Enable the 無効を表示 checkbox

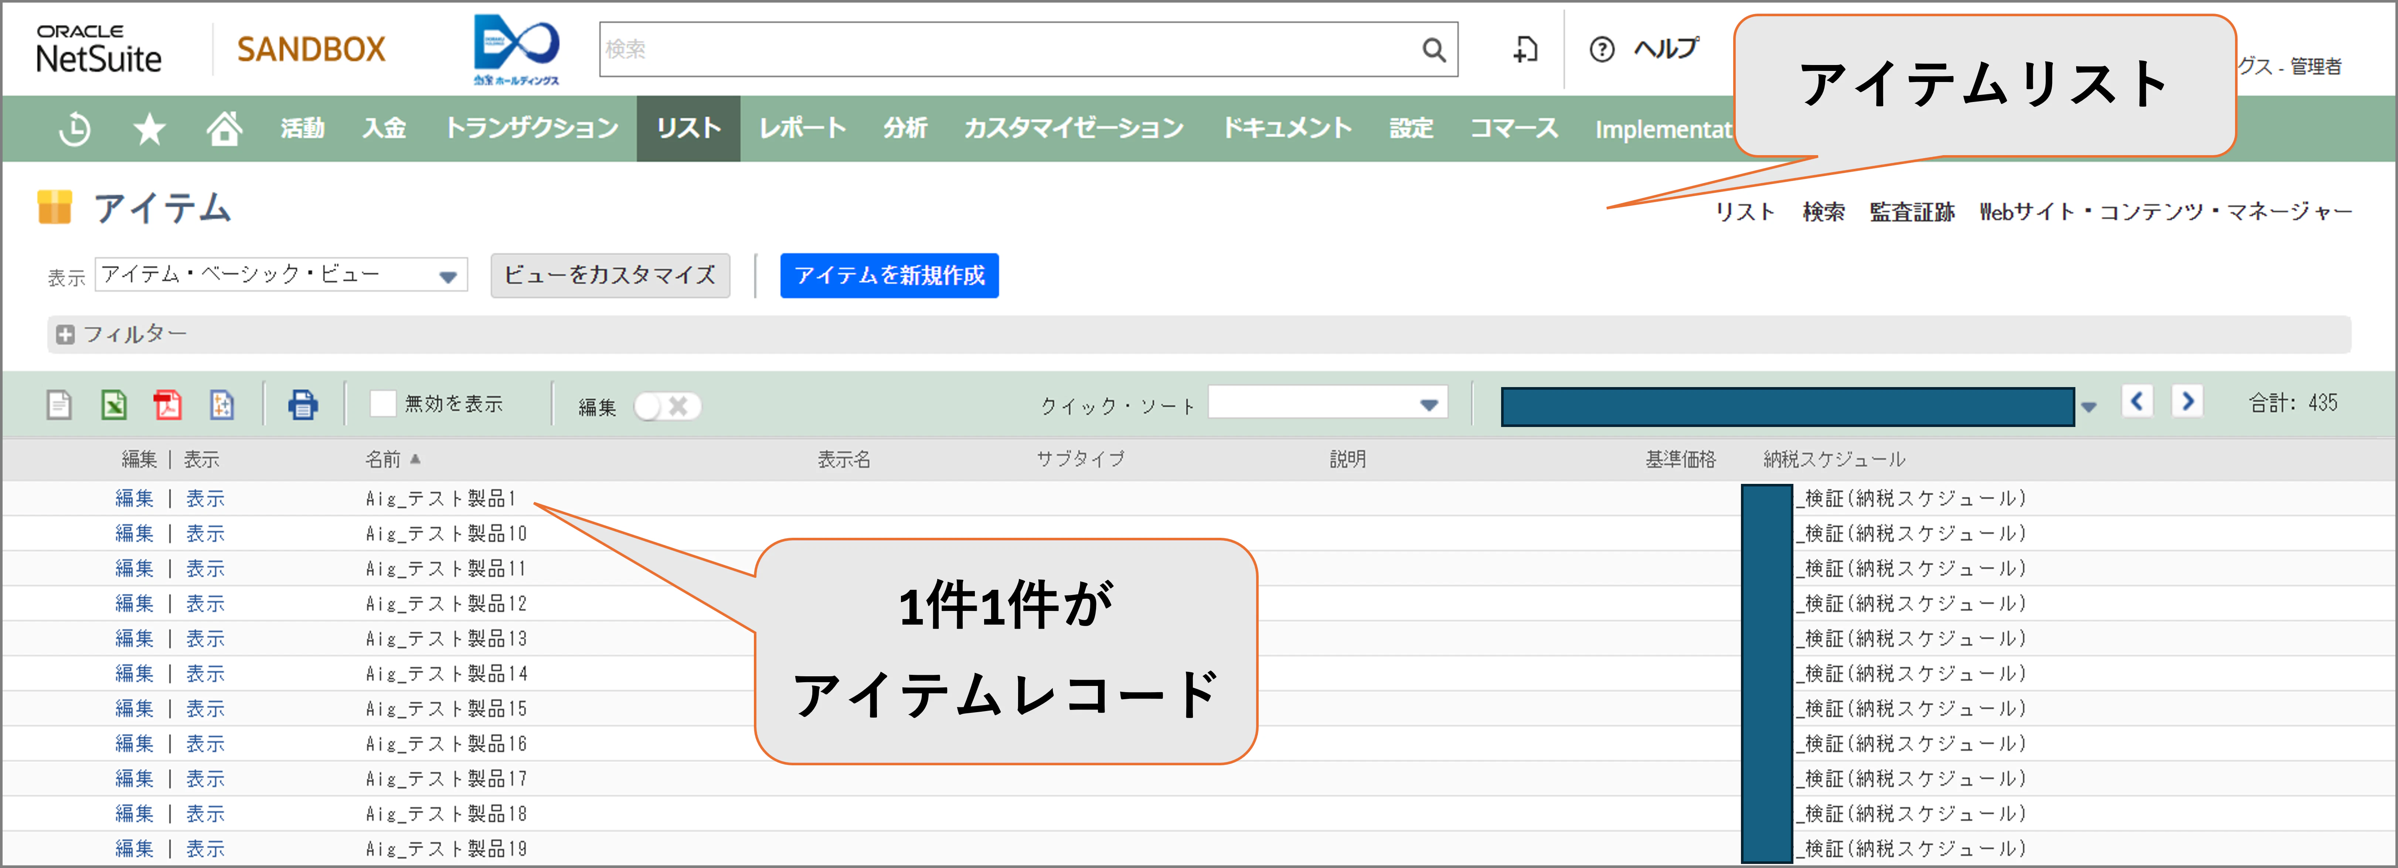pos(382,404)
